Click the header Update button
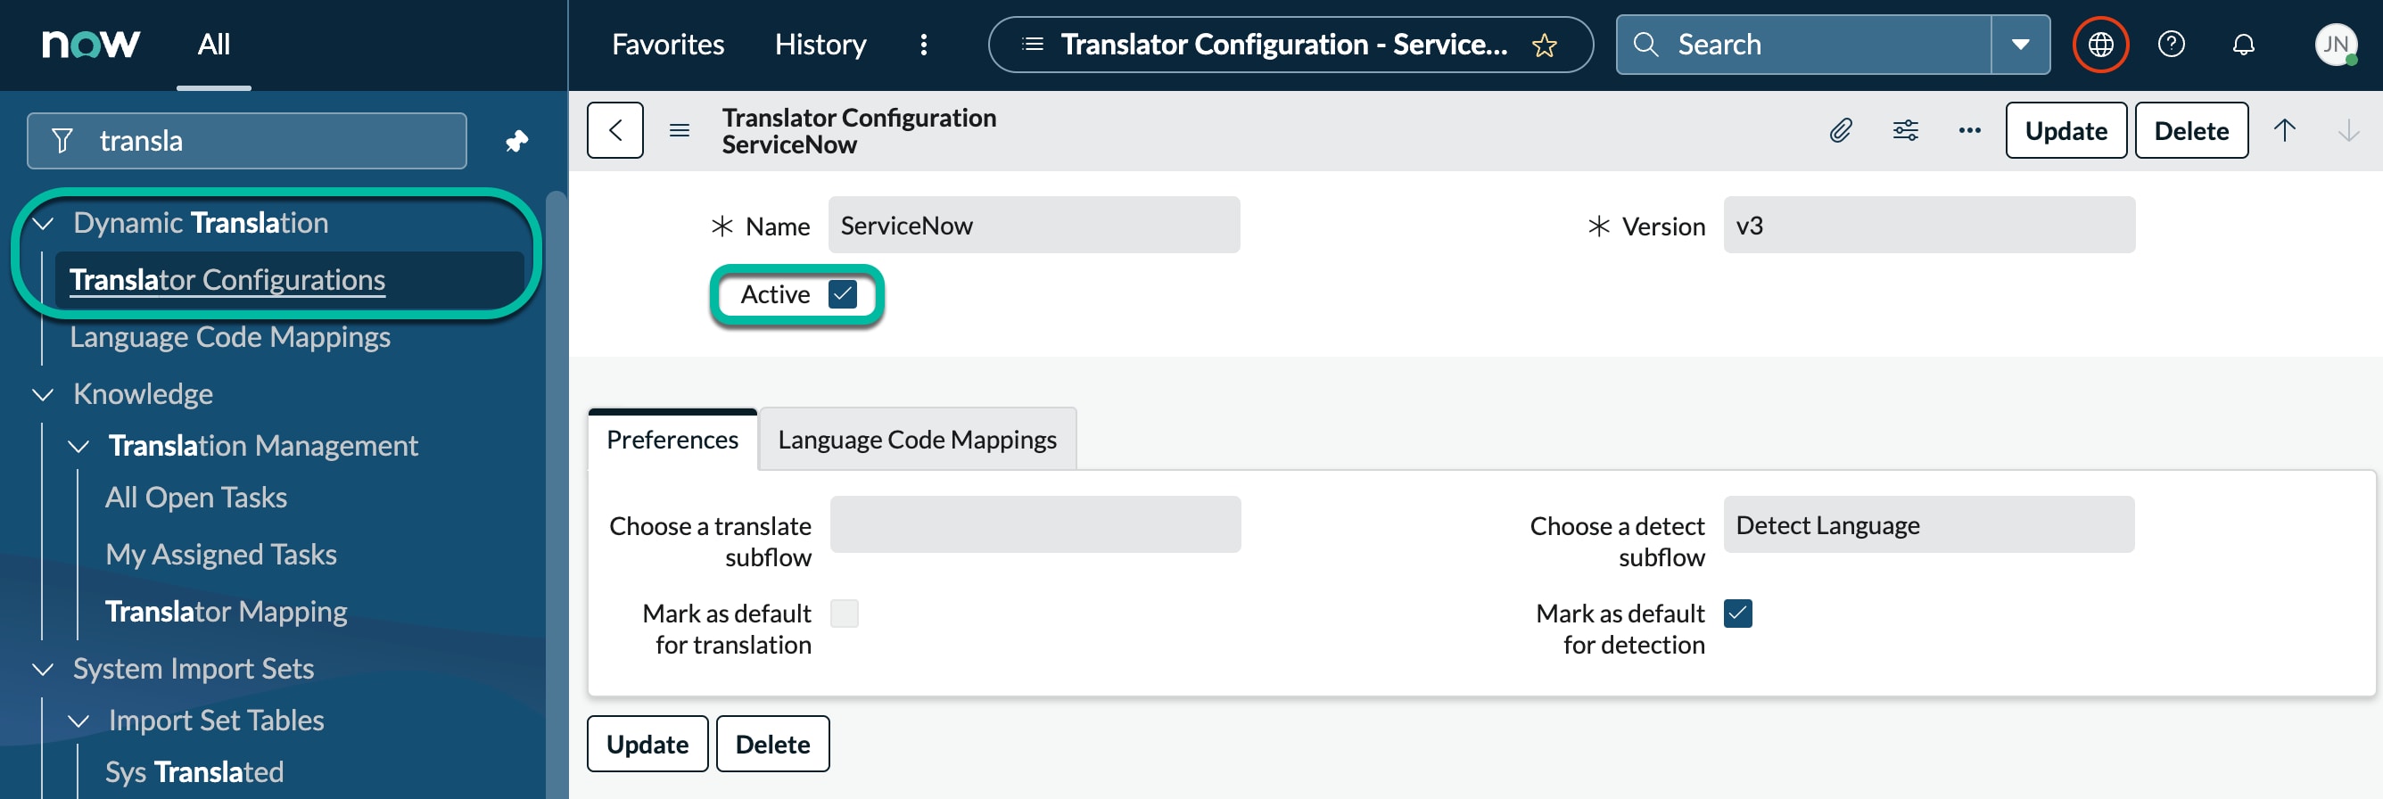The width and height of the screenshot is (2383, 799). (x=2066, y=130)
